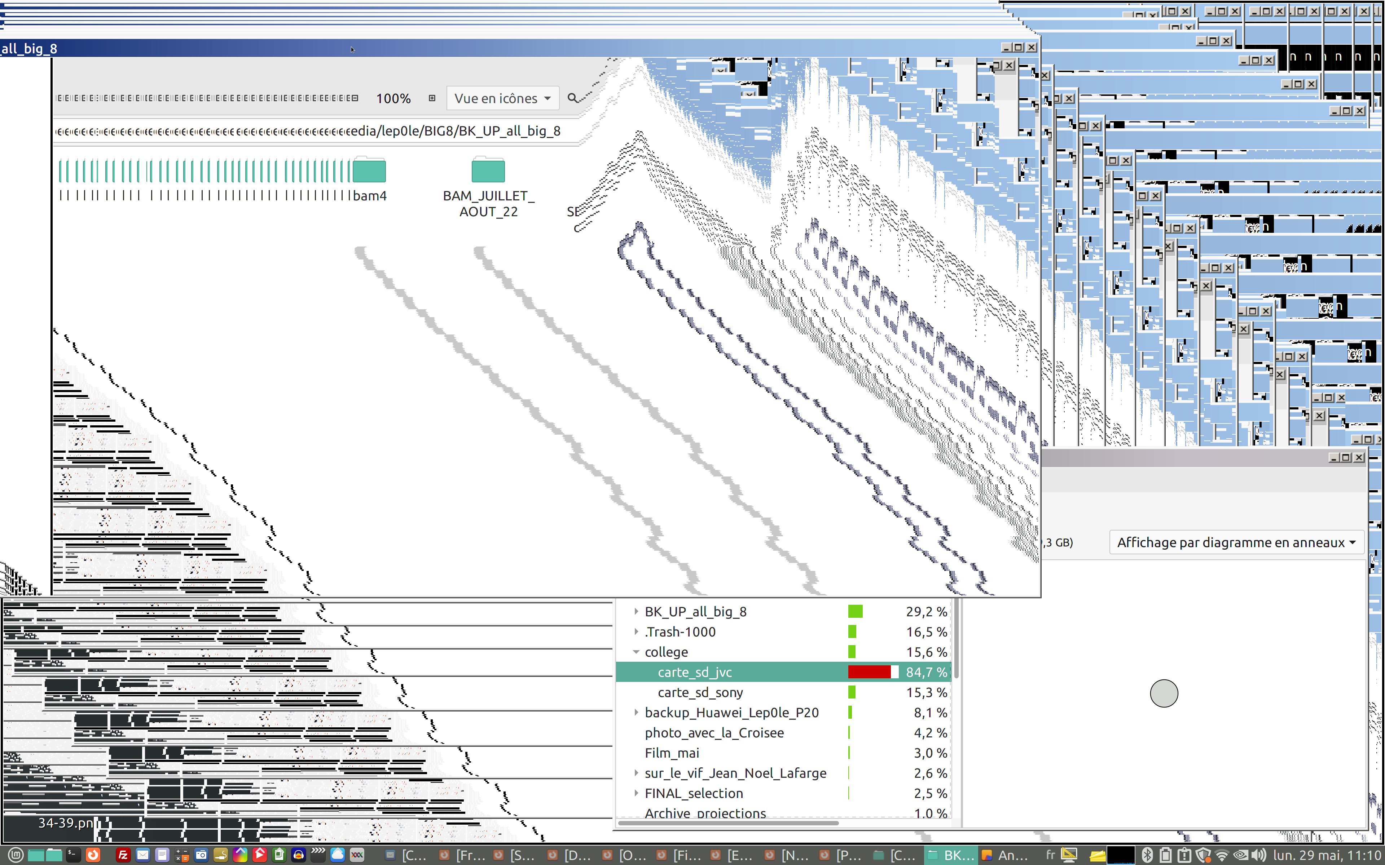This screenshot has width=1385, height=865.
Task: Click the search magnifier in file manager
Action: pyautogui.click(x=572, y=98)
